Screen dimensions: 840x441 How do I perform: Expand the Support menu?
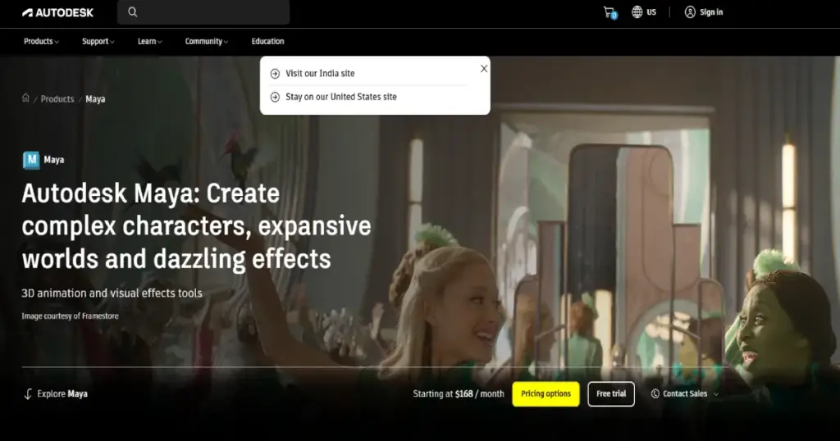coord(98,41)
